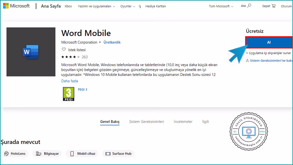Click the Microsoft logo
The width and height of the screenshot is (293, 165).
point(16,6)
